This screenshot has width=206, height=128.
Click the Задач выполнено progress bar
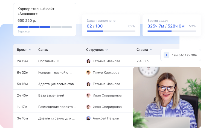pos(111,31)
